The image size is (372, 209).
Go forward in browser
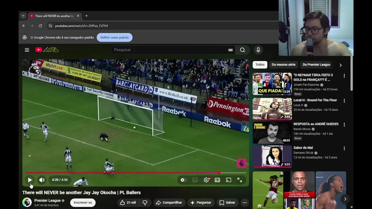pos(32,26)
